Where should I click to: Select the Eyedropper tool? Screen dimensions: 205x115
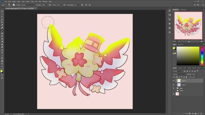[2, 25]
